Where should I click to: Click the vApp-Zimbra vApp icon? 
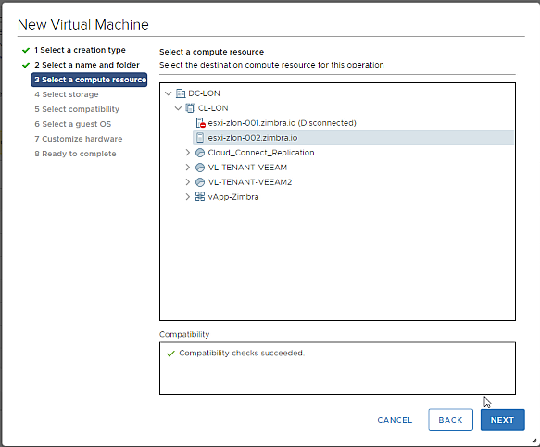(200, 197)
